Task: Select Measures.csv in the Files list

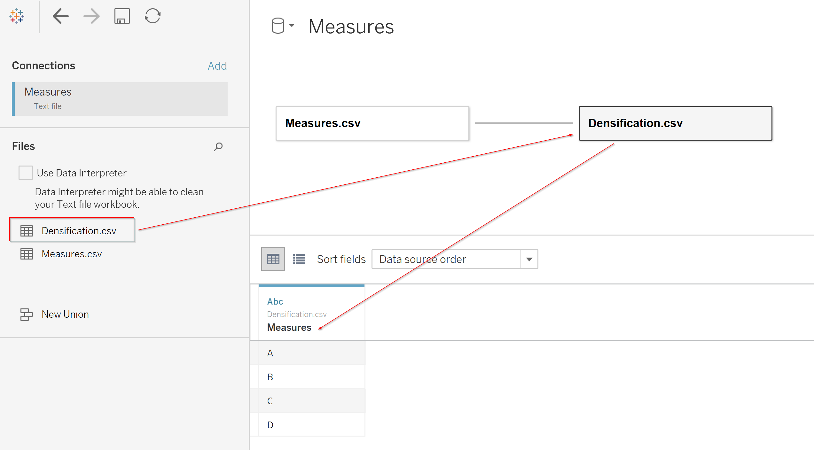Action: (72, 254)
